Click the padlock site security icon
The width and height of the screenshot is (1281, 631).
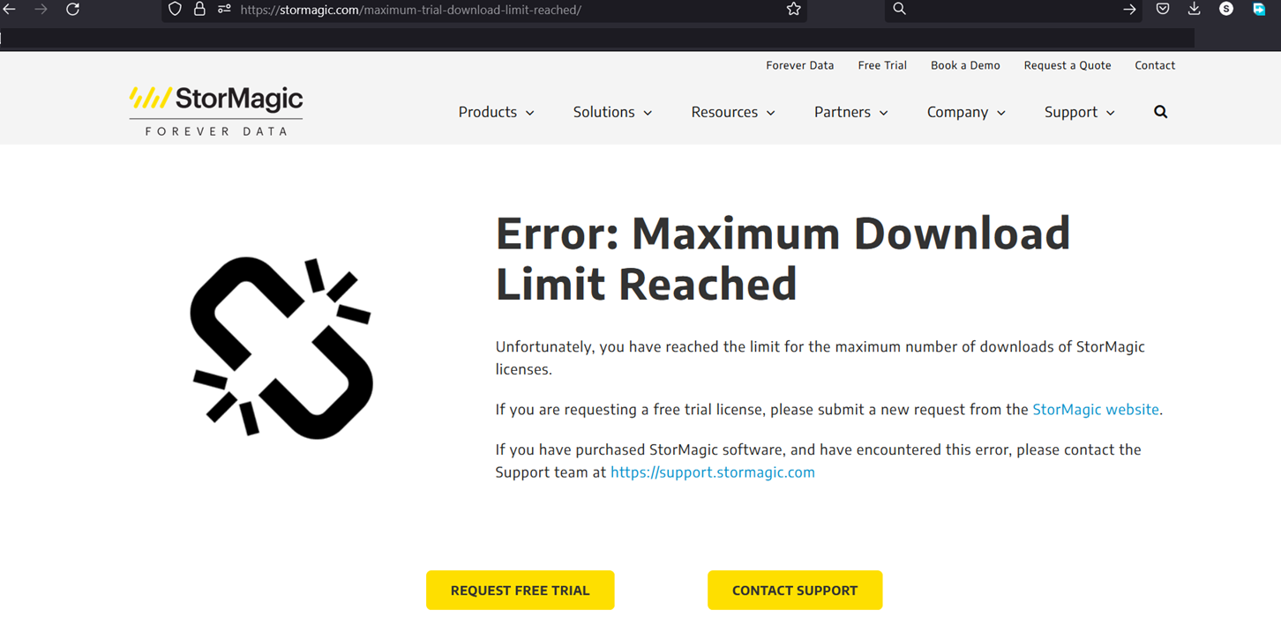[199, 9]
